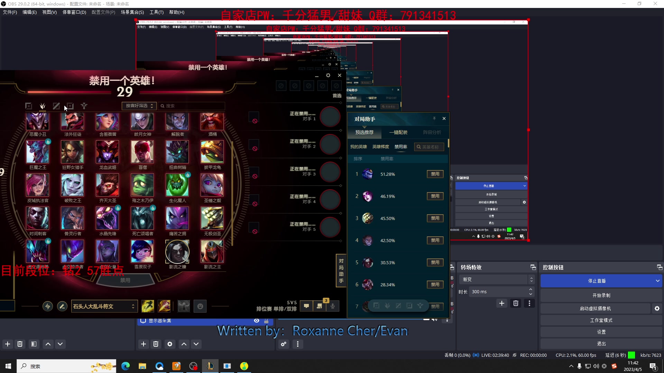Image resolution: width=664 pixels, height=373 pixels.
Task: Click the 开始录制 button
Action: (601, 295)
